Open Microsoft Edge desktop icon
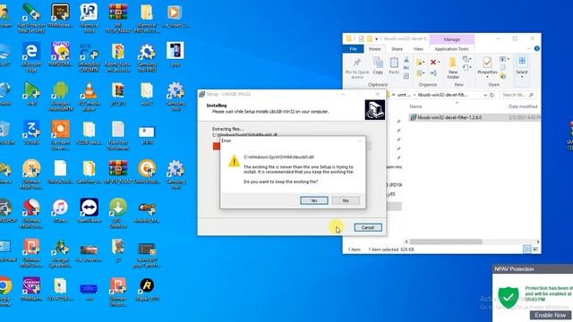Image resolution: width=573 pixels, height=322 pixels. click(x=31, y=57)
